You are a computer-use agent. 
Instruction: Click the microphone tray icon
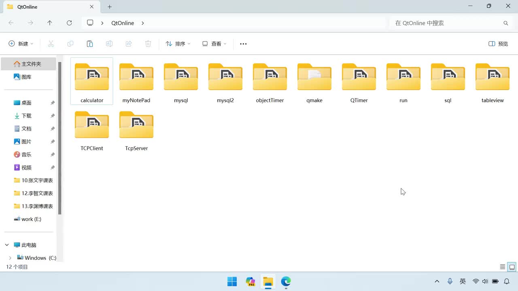pyautogui.click(x=450, y=281)
